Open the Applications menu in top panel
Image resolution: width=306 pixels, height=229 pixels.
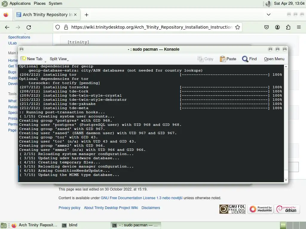20,4
